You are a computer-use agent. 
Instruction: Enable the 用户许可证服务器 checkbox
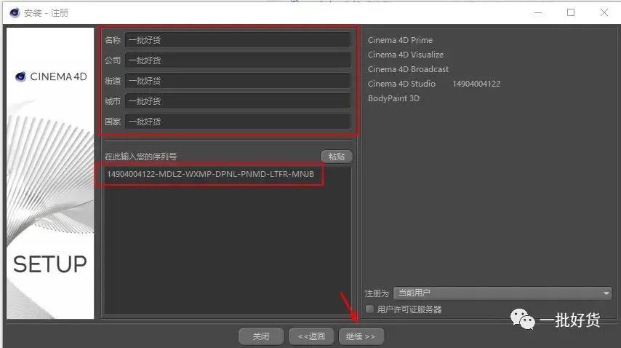(369, 309)
